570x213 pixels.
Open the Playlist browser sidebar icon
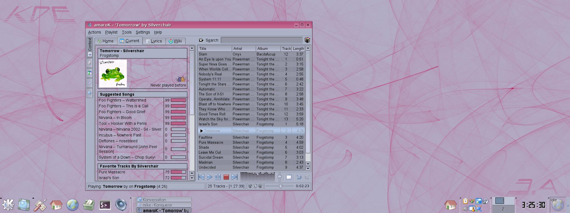(x=90, y=73)
